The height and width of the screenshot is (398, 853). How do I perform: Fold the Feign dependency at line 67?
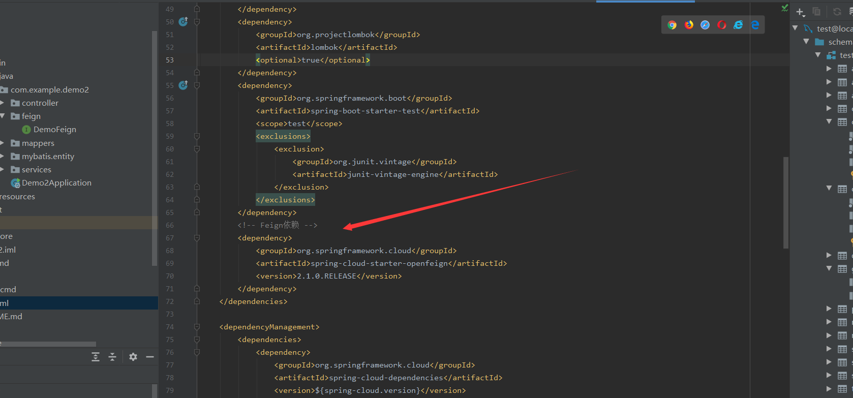pyautogui.click(x=197, y=238)
